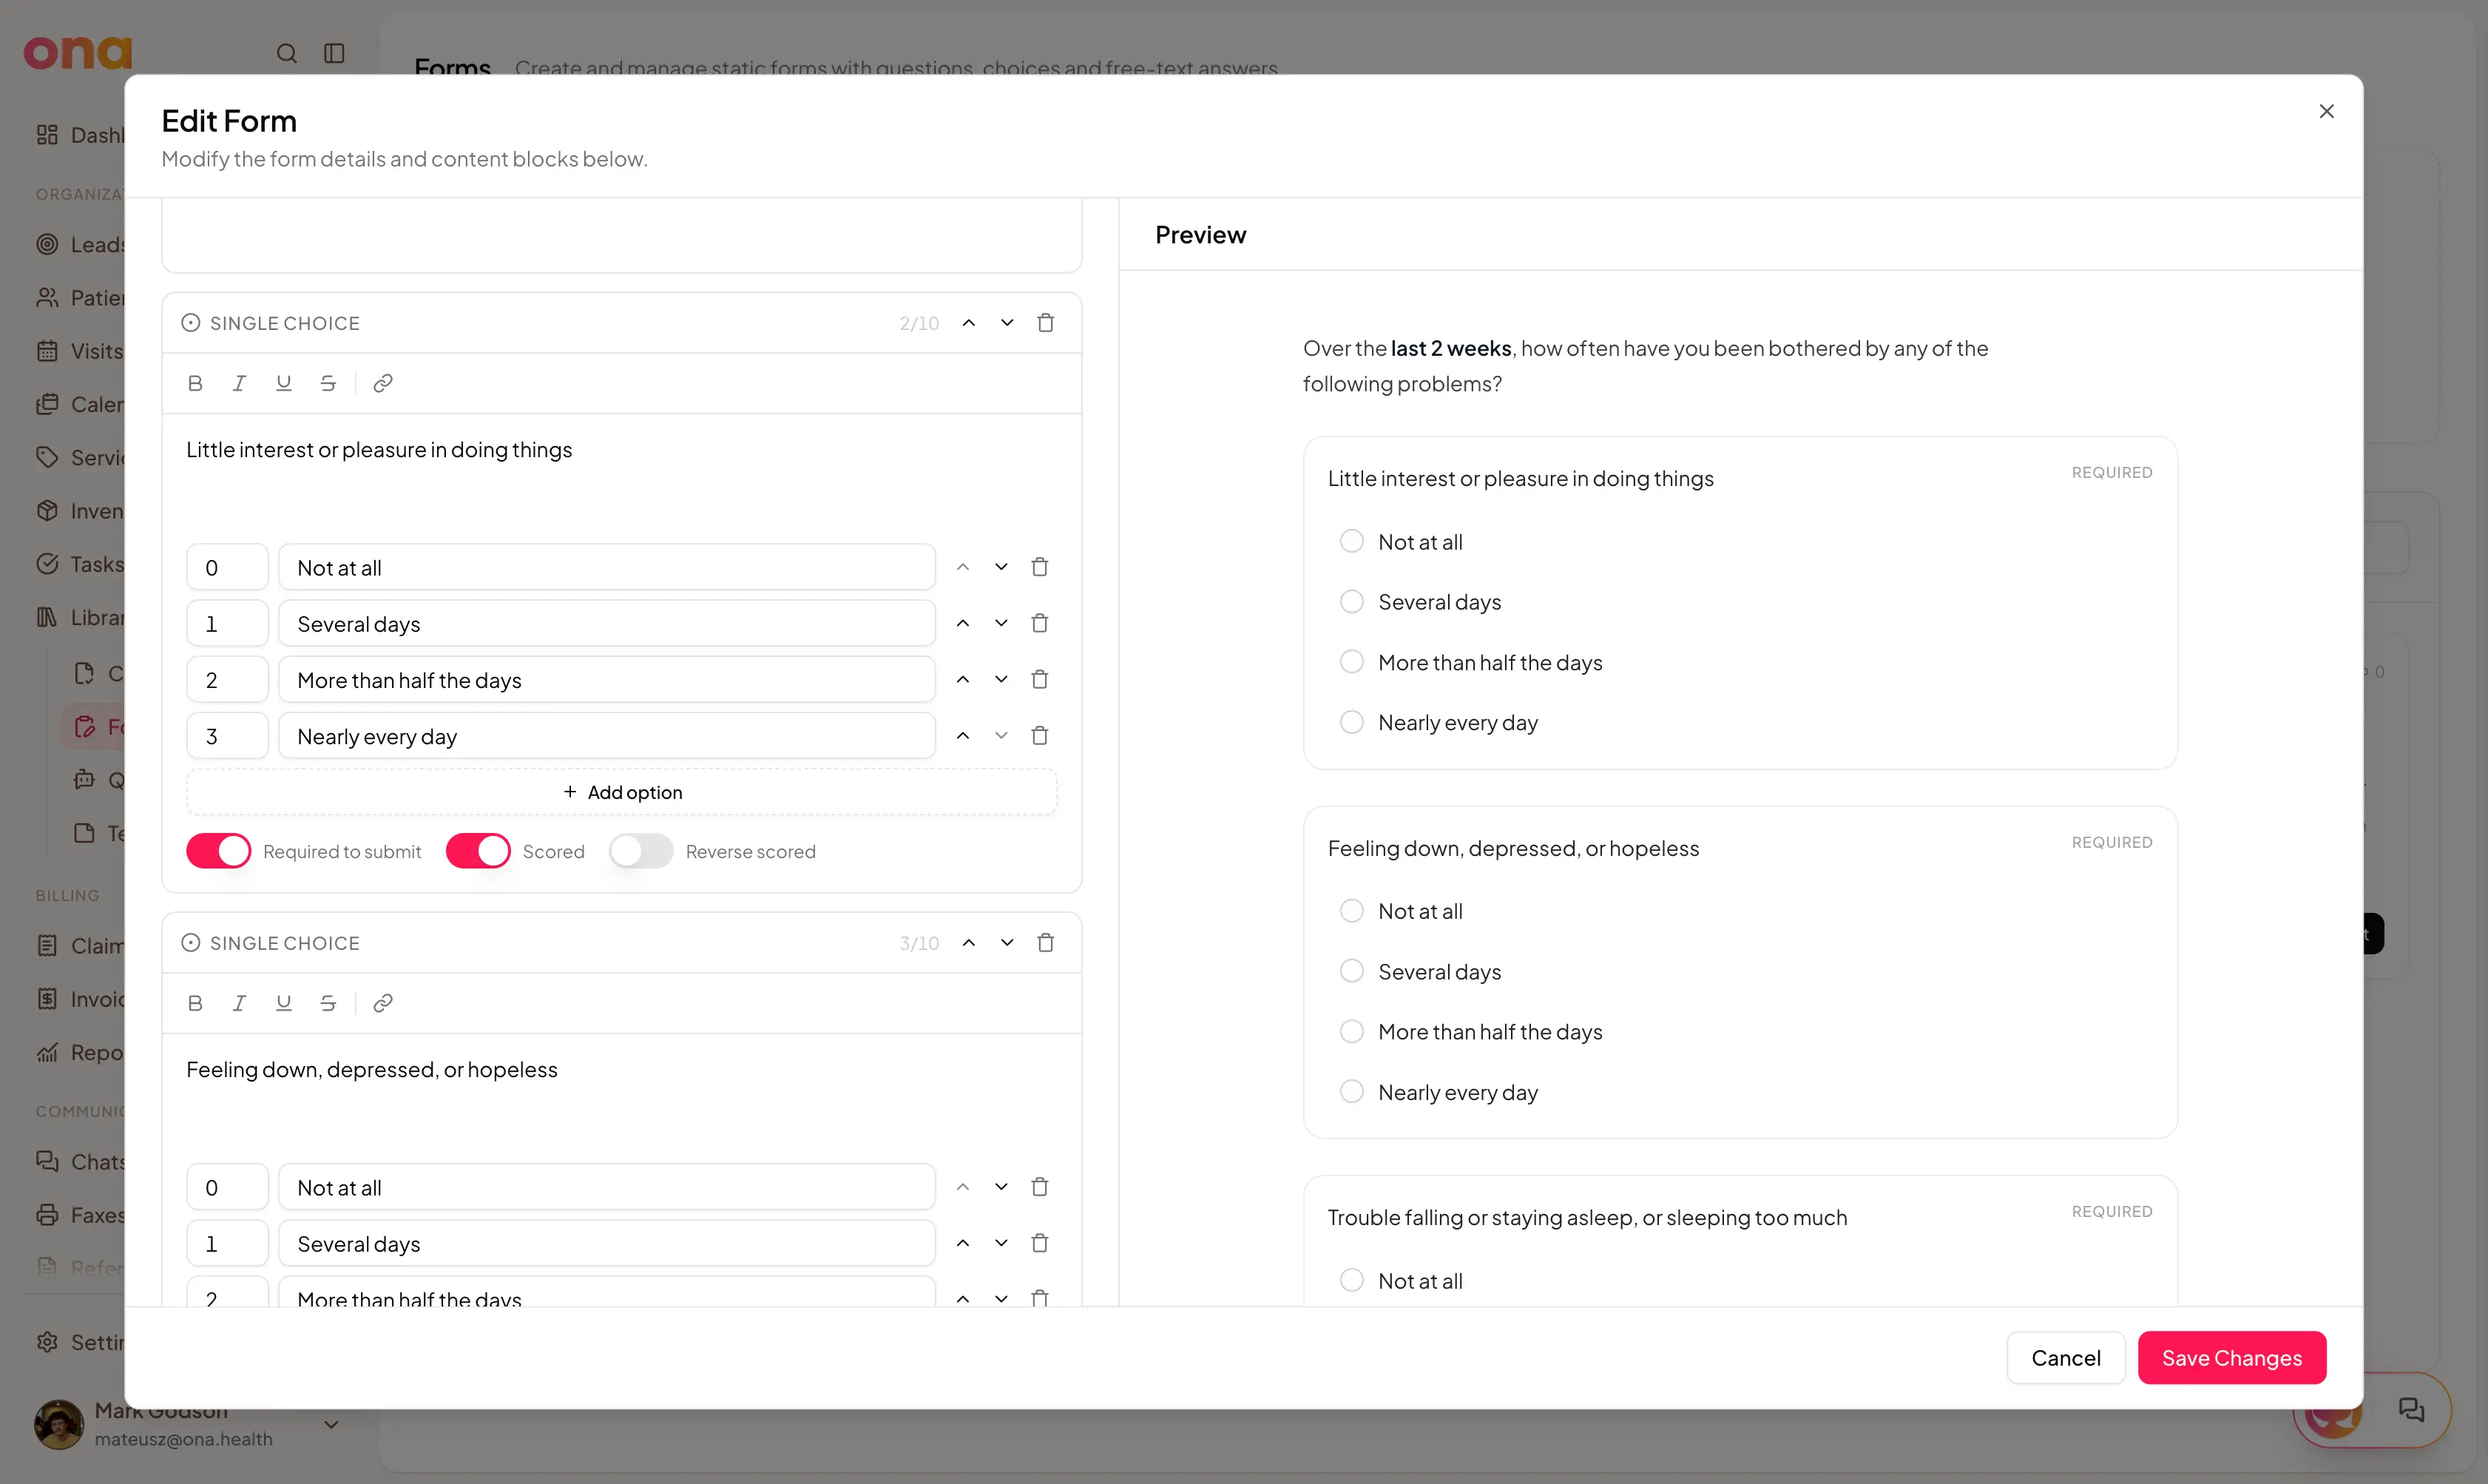Collapse the sidebar panel icon
This screenshot has width=2488, height=1484.
coord(335,53)
